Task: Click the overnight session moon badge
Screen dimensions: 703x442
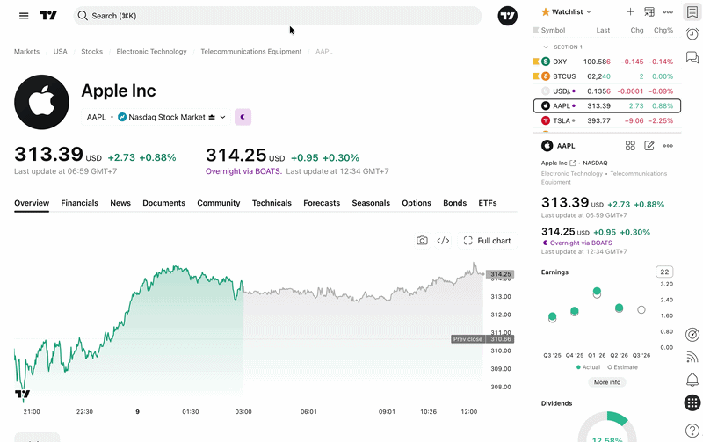Action: (243, 117)
